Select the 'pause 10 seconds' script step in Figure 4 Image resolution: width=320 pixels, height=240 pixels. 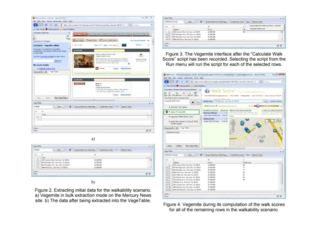(182, 112)
